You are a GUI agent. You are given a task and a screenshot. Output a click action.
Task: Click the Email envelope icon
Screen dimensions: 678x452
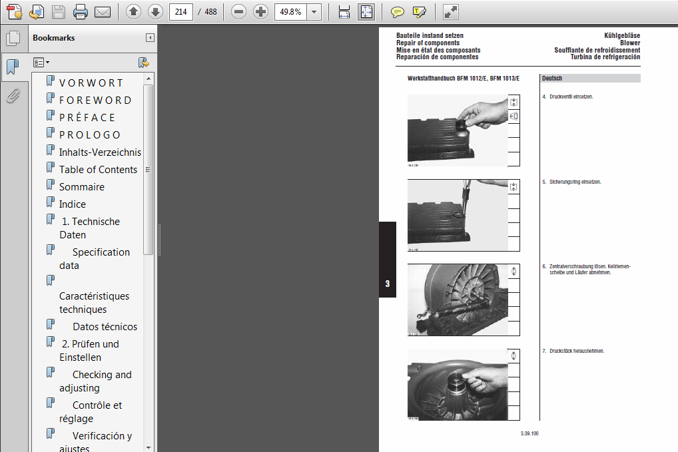tap(103, 12)
